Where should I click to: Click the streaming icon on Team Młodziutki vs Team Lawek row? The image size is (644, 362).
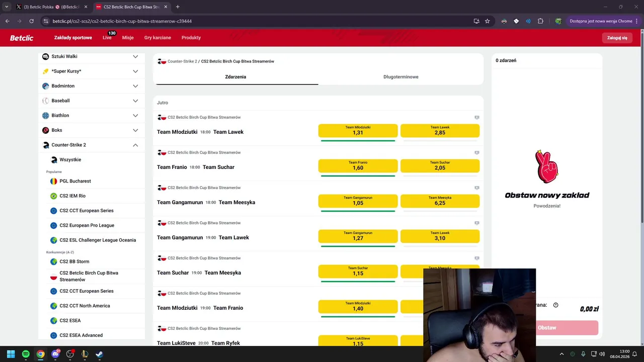pyautogui.click(x=477, y=117)
